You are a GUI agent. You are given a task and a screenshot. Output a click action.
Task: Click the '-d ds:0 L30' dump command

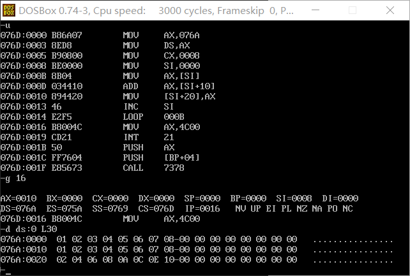coord(29,229)
